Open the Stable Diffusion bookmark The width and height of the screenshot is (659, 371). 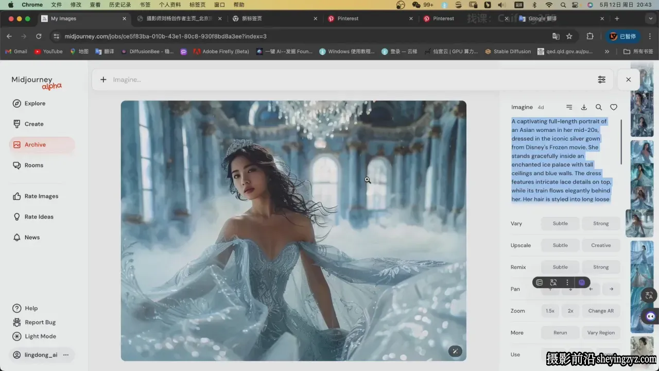coord(508,52)
